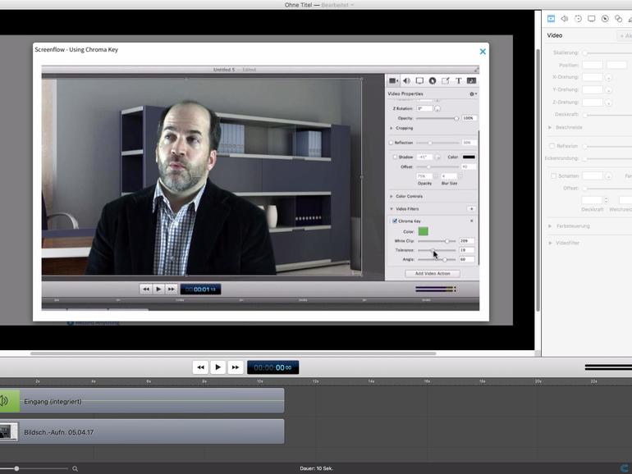The image size is (632, 474).
Task: Expand the Cropping section in the tutorial panel
Action: pos(391,128)
